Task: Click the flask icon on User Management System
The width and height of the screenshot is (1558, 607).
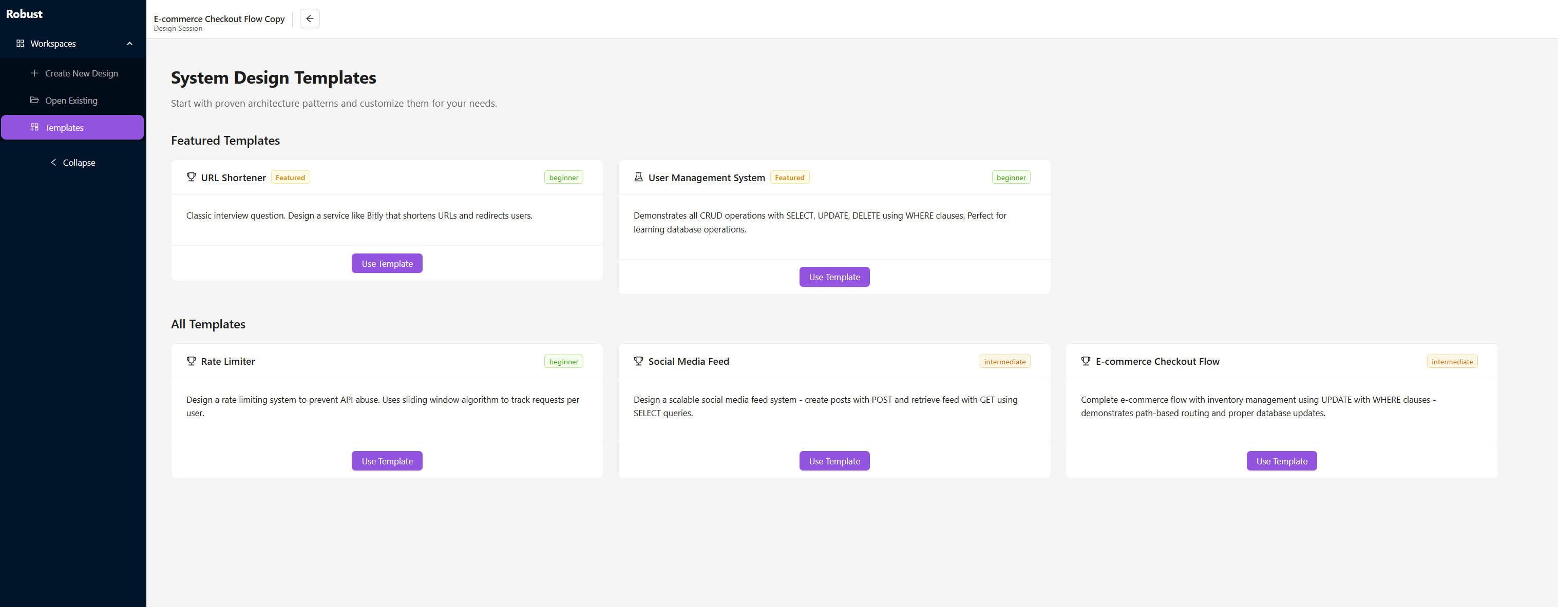Action: 639,177
